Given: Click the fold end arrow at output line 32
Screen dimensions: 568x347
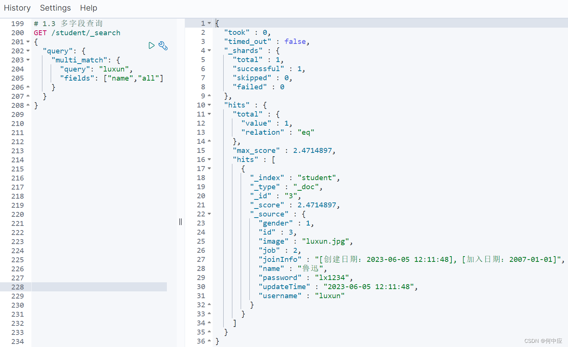Looking at the screenshot, I should point(209,305).
